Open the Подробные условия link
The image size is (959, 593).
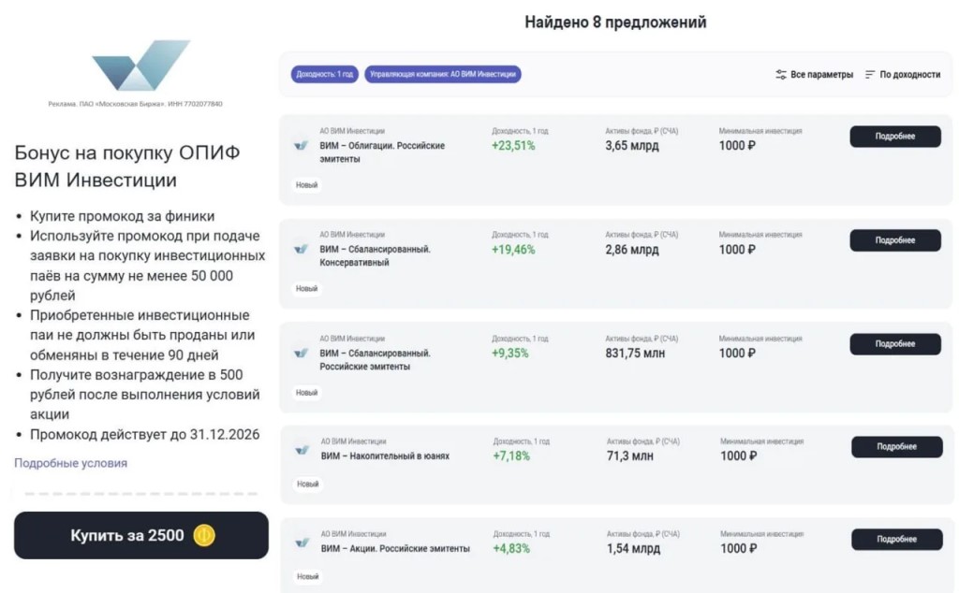[x=71, y=463]
